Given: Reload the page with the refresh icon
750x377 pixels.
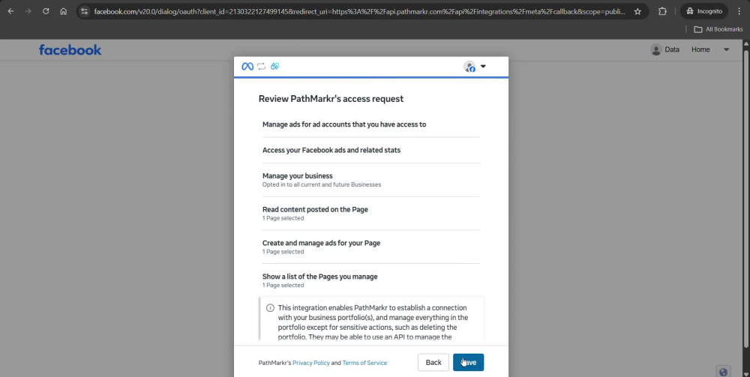Looking at the screenshot, I should click(x=46, y=11).
